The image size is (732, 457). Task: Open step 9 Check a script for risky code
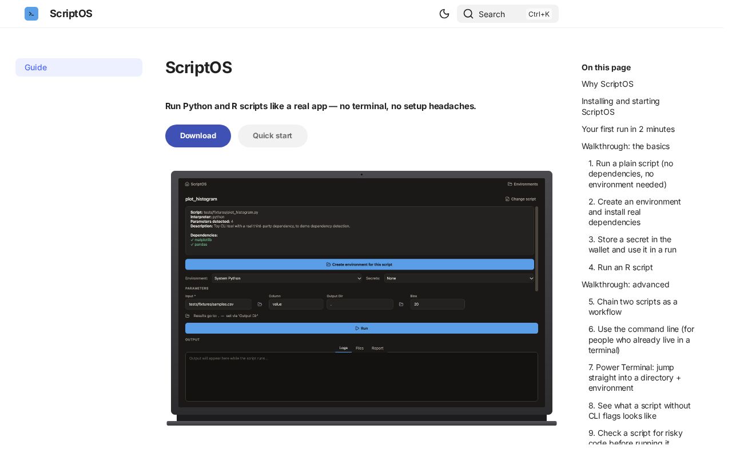tap(635, 438)
